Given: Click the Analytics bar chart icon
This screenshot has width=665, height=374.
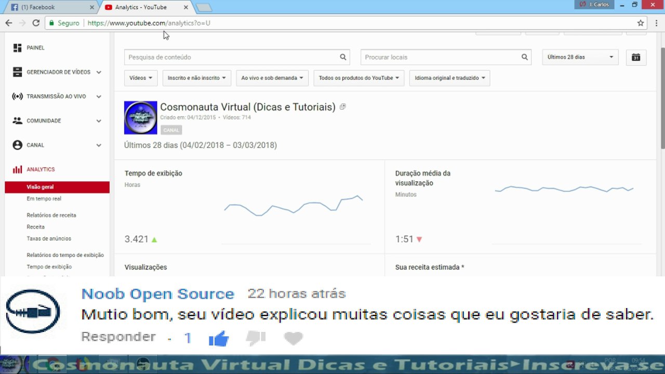Looking at the screenshot, I should pos(18,169).
